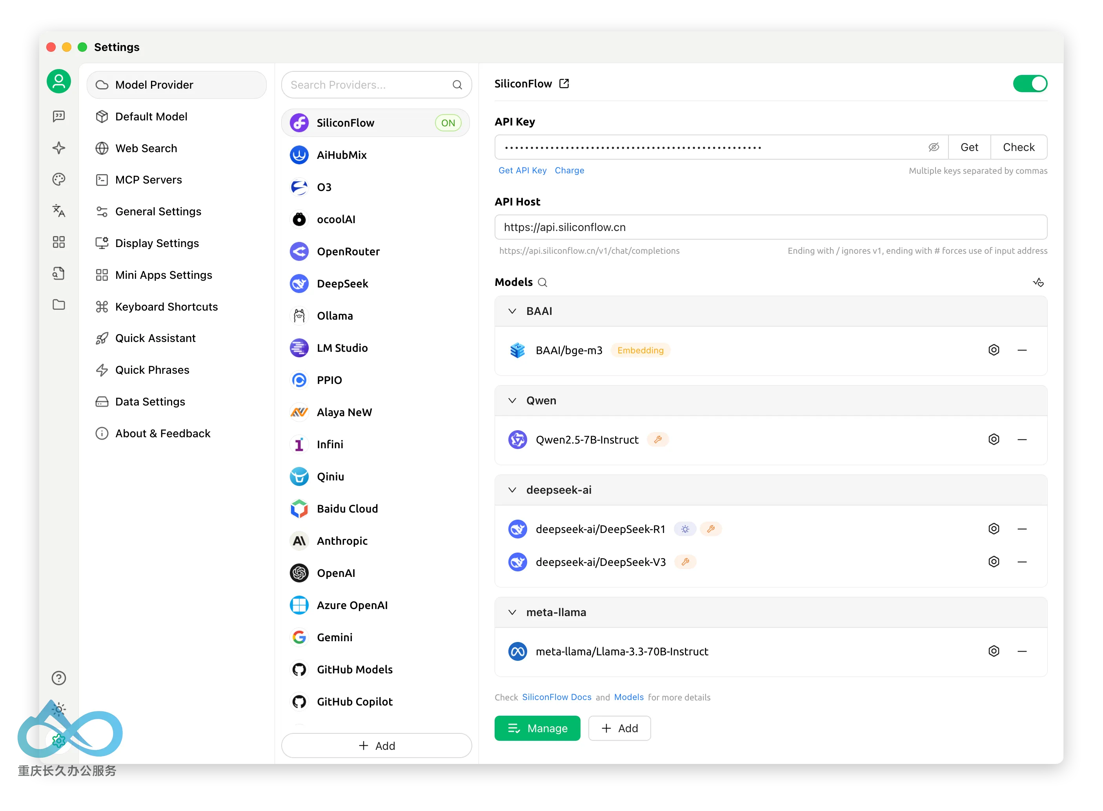The image size is (1103, 811).
Task: Open Web Search settings section
Action: pos(177,148)
